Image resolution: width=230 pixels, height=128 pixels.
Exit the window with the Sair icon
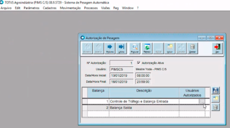coord(217,49)
